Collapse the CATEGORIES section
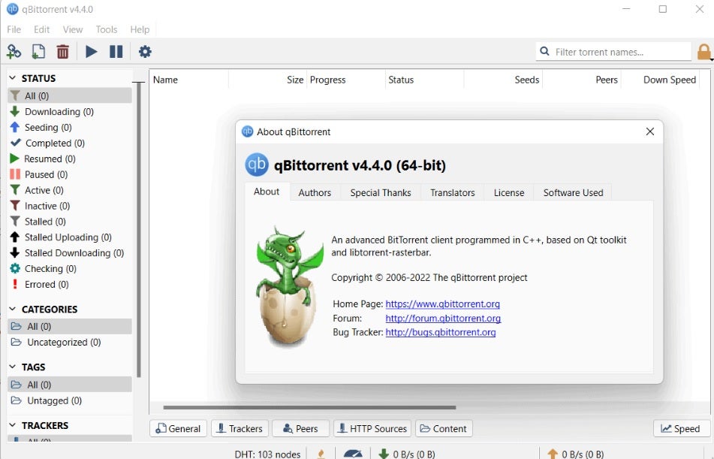Viewport: 714px width, 459px height. [x=13, y=310]
